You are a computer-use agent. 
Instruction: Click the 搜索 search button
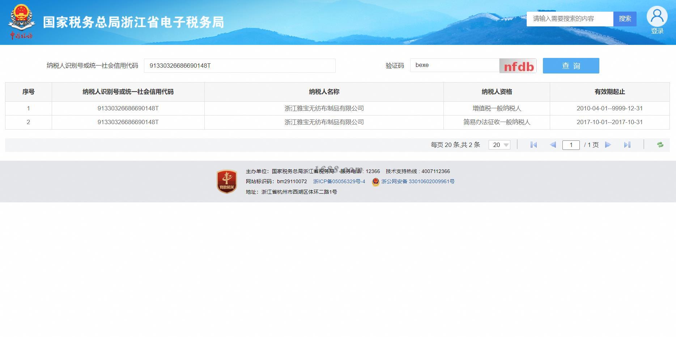coord(625,19)
